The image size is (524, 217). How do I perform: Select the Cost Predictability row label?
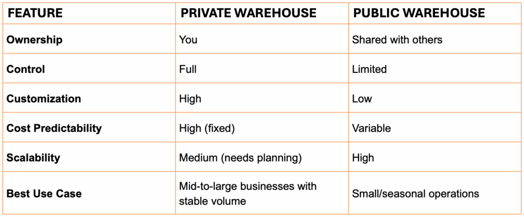pyautogui.click(x=54, y=128)
